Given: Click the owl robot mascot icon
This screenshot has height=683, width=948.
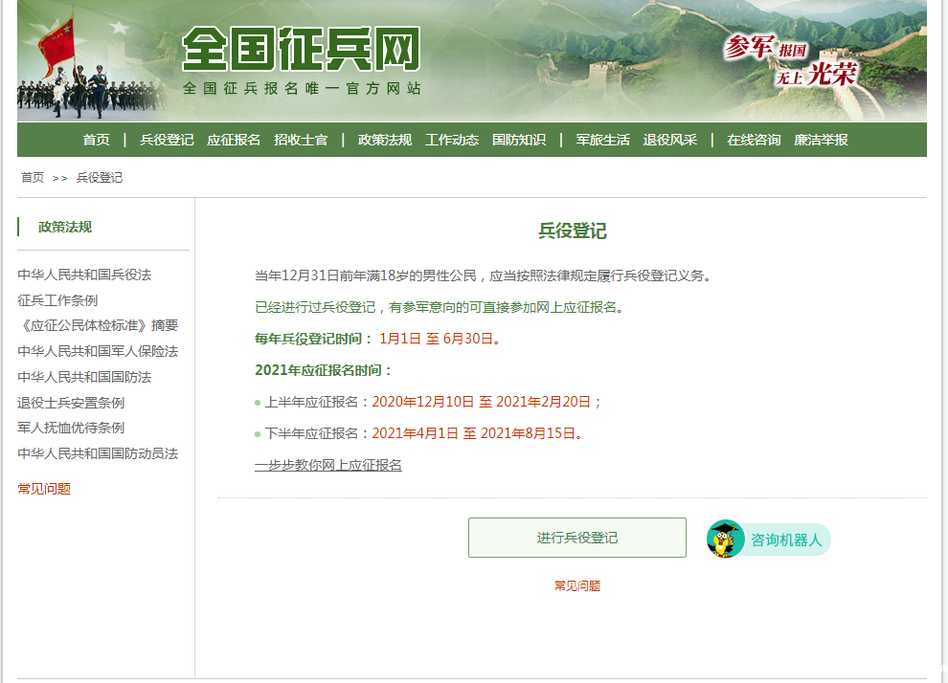Looking at the screenshot, I should (725, 539).
